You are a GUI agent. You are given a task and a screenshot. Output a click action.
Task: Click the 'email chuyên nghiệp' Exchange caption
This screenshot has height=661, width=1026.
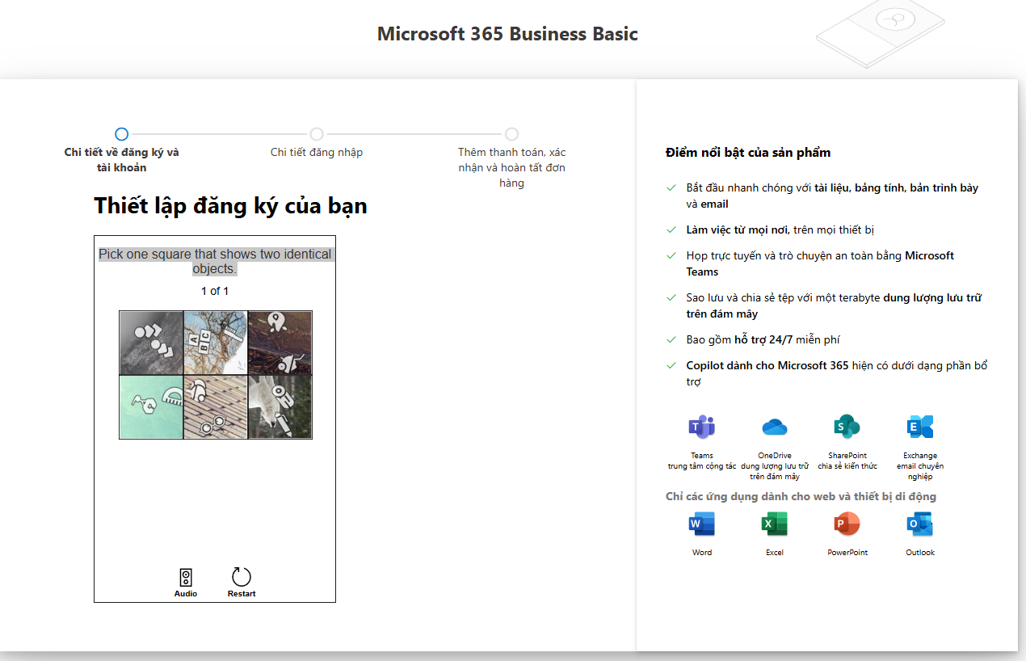point(919,471)
